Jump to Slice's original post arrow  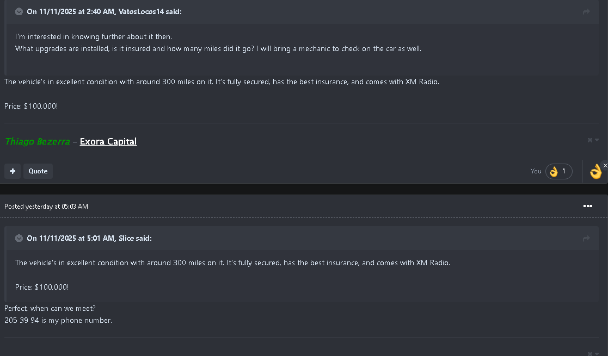(x=586, y=239)
